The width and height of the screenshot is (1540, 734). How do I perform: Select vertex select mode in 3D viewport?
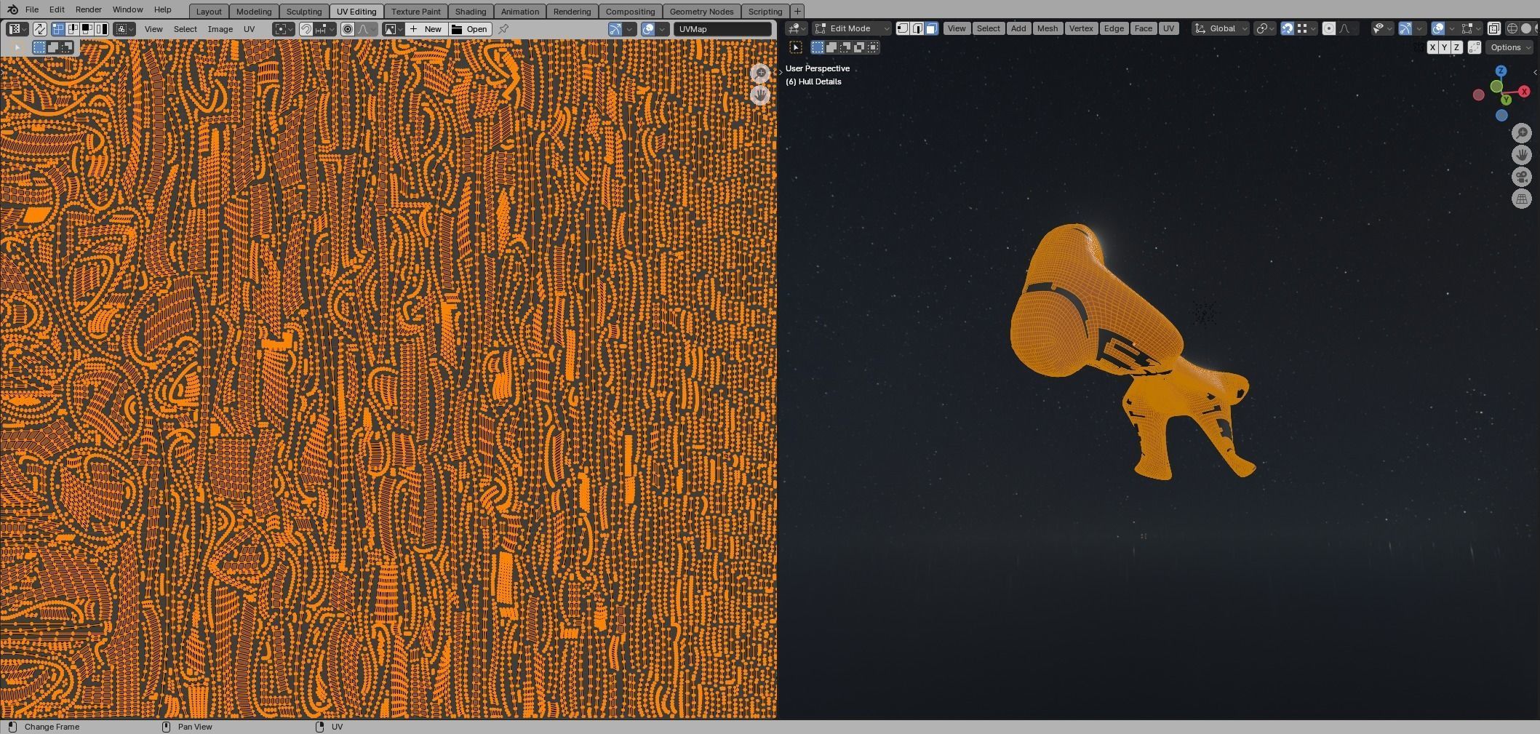click(x=903, y=28)
